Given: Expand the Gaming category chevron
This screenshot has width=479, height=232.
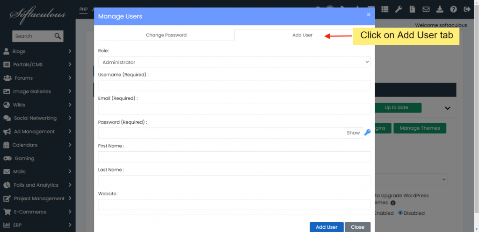Looking at the screenshot, I should coord(70,159).
